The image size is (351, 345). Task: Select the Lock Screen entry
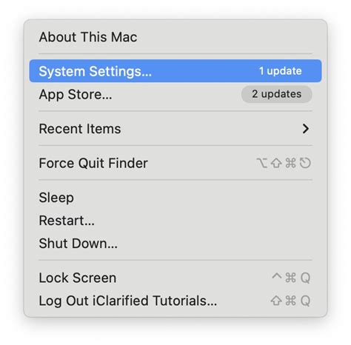coord(175,278)
